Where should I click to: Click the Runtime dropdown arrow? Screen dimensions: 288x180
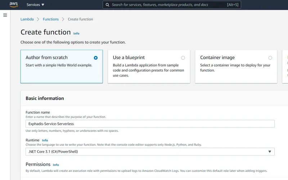tap(270, 152)
